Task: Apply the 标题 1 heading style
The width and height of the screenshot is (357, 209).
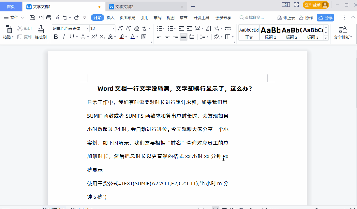Action: [x=270, y=33]
